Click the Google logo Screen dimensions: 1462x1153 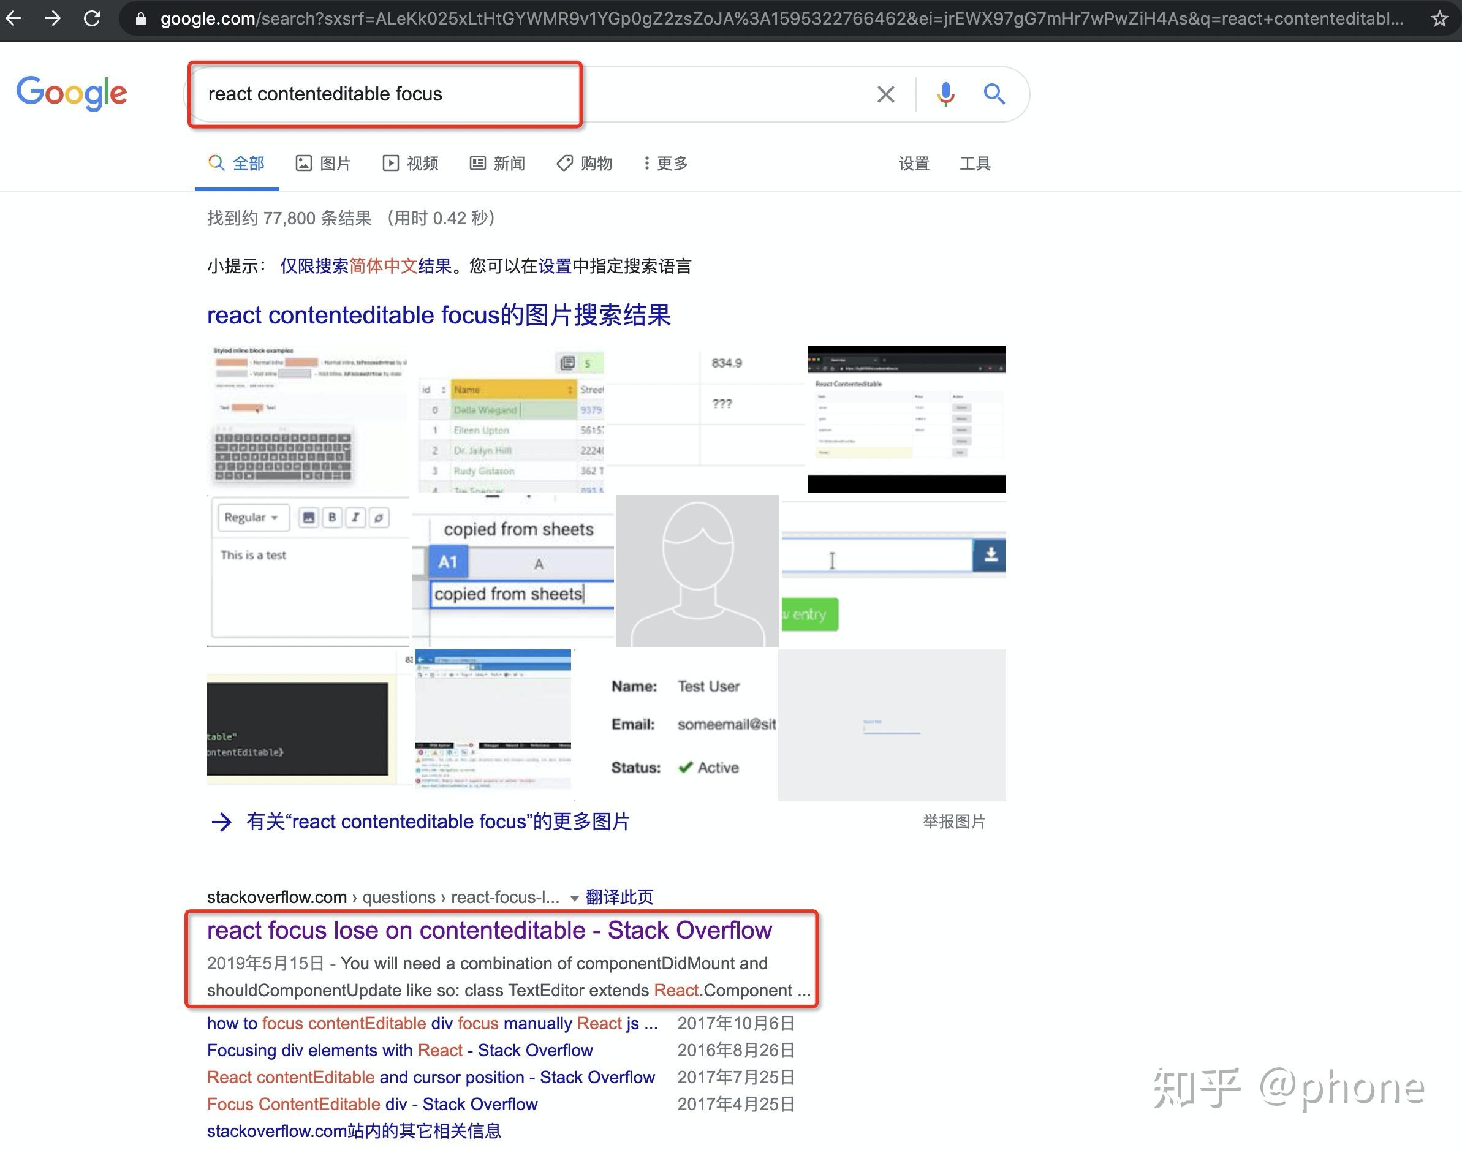72,93
